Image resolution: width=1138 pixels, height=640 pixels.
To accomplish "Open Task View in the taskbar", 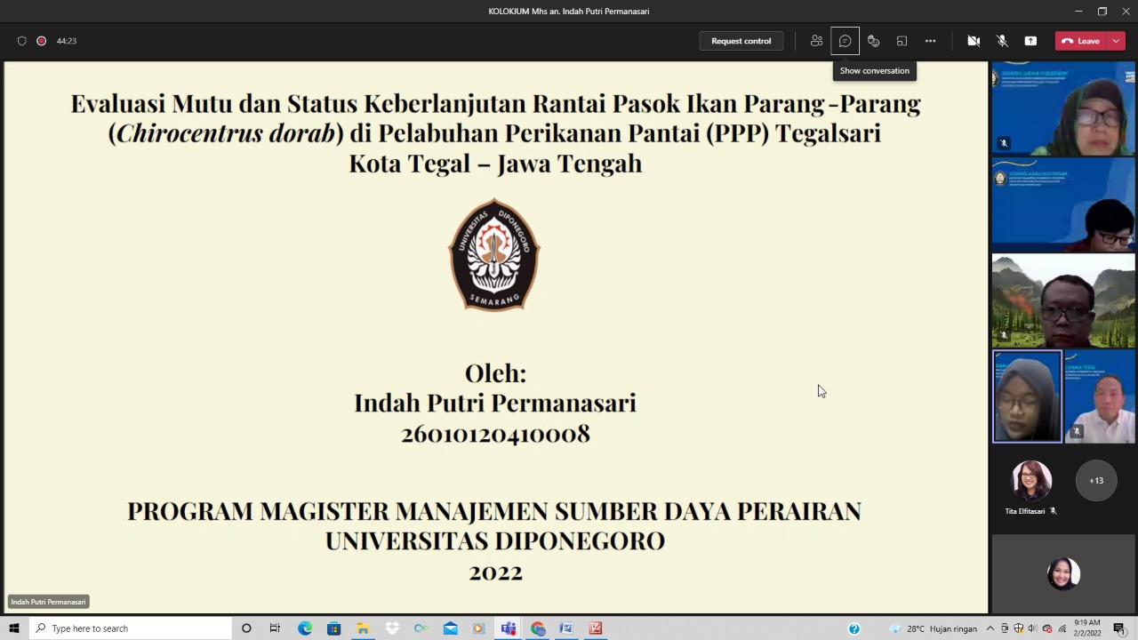I will coord(275,628).
